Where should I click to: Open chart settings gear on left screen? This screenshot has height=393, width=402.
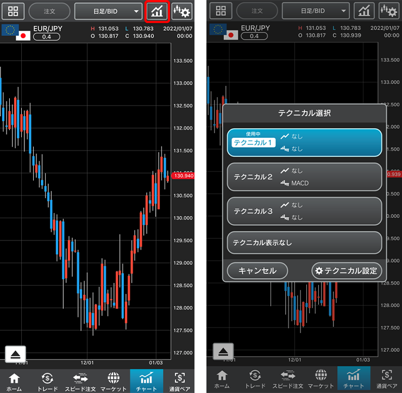coord(182,11)
